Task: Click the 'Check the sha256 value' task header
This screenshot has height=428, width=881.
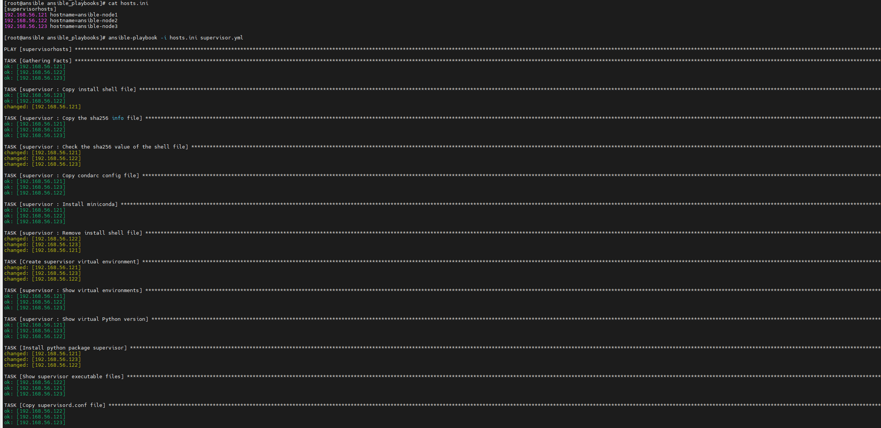Action: [x=96, y=147]
